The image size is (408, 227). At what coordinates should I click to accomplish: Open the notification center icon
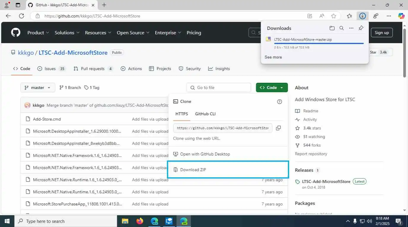point(399,221)
